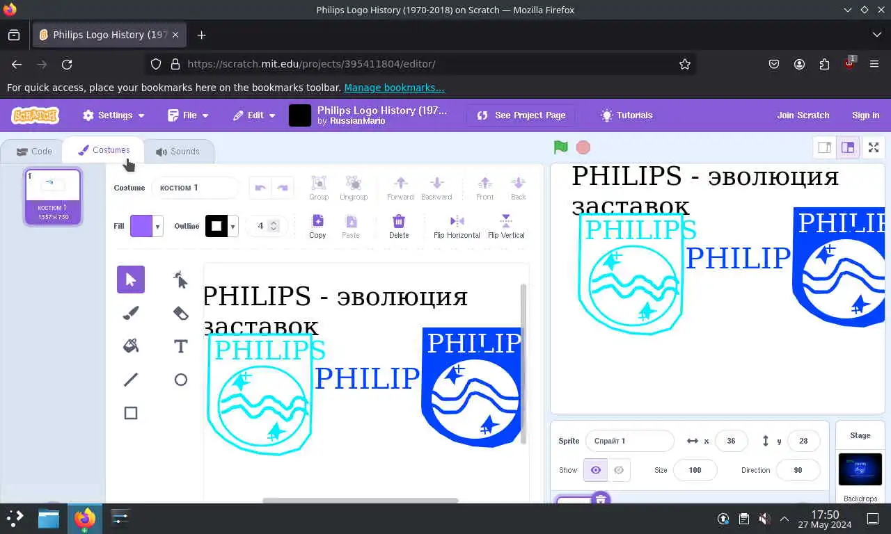Click the outline width stepper arrows
This screenshot has width=891, height=534.
click(274, 226)
